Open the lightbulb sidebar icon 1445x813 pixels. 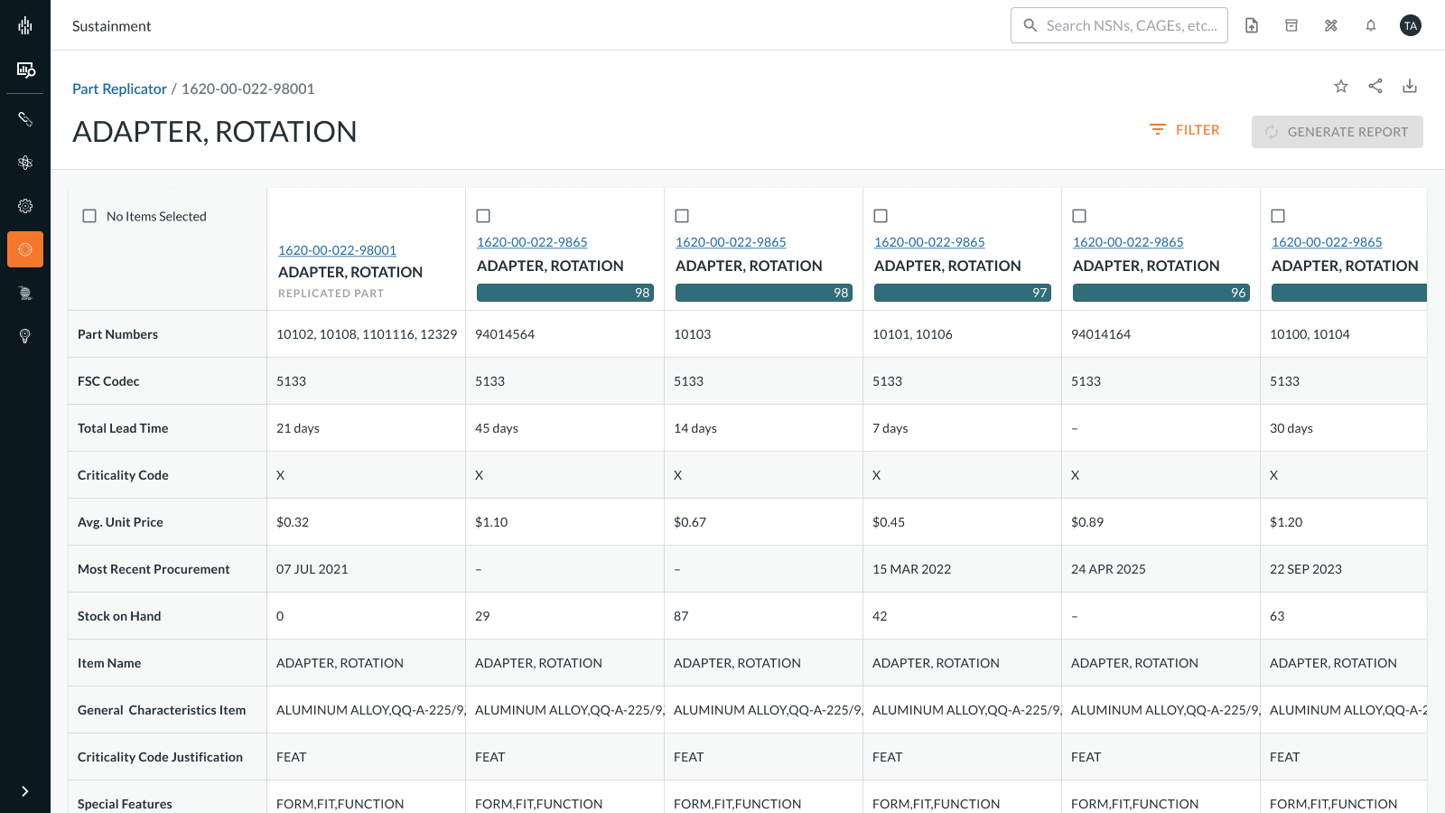pyautogui.click(x=25, y=336)
